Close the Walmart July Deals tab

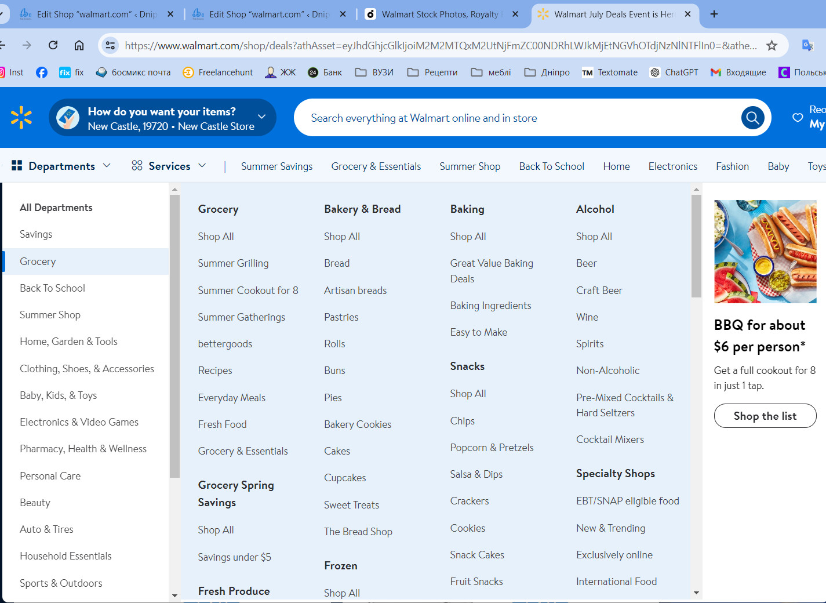687,14
